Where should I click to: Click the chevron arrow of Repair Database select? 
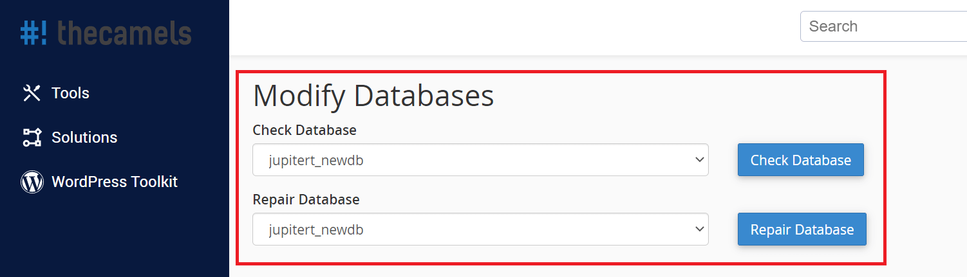tap(700, 229)
